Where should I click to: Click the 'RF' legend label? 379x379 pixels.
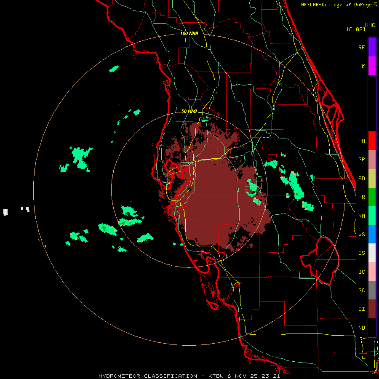tap(361, 47)
